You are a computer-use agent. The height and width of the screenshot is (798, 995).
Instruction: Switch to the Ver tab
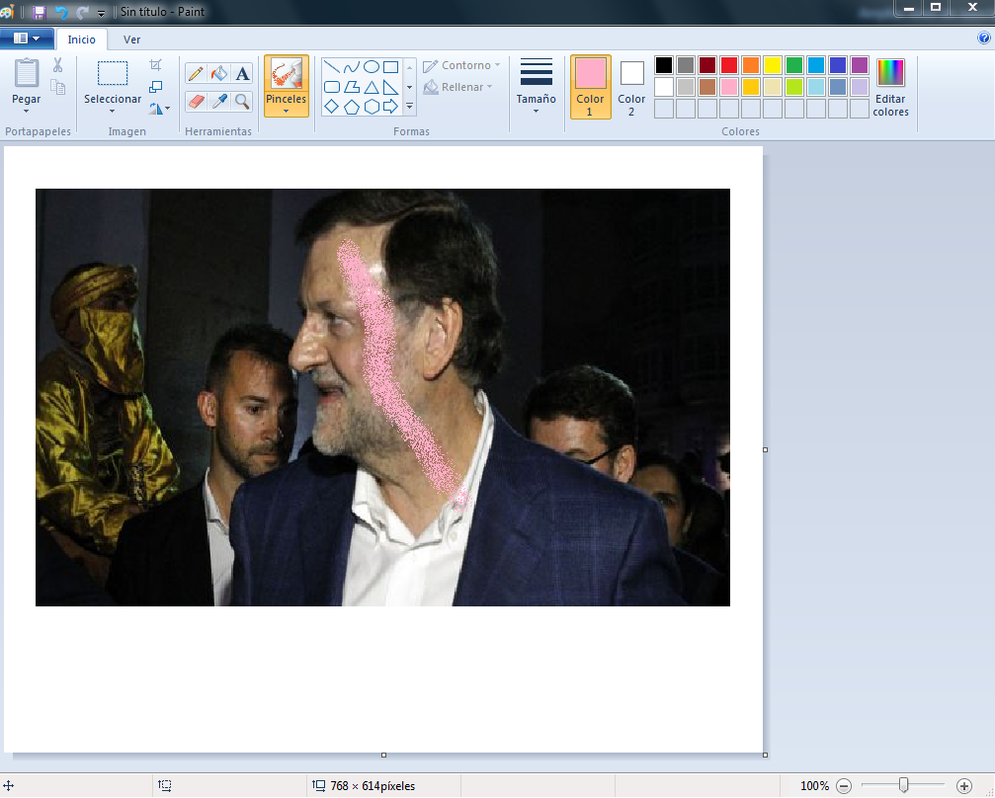(131, 40)
